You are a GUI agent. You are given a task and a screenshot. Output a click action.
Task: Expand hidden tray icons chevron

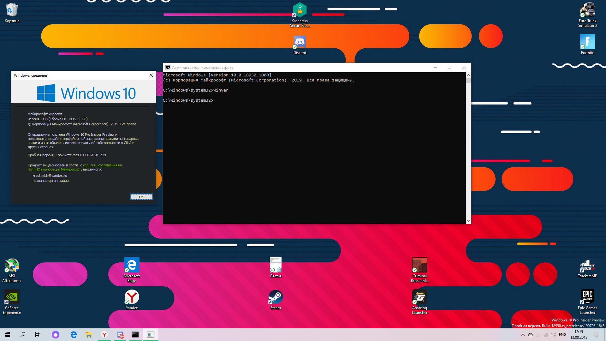523,335
